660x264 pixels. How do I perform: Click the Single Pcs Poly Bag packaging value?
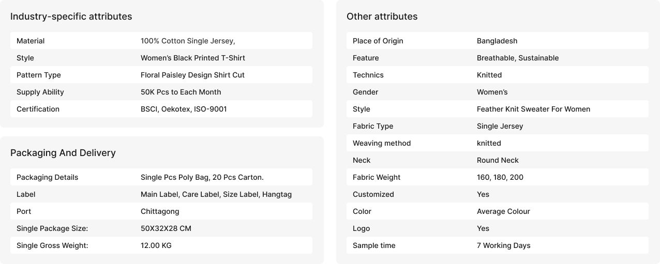pos(202,177)
